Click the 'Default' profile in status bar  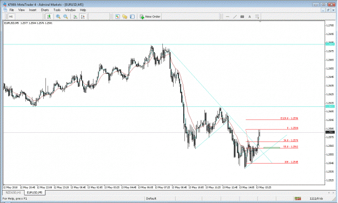point(151,199)
